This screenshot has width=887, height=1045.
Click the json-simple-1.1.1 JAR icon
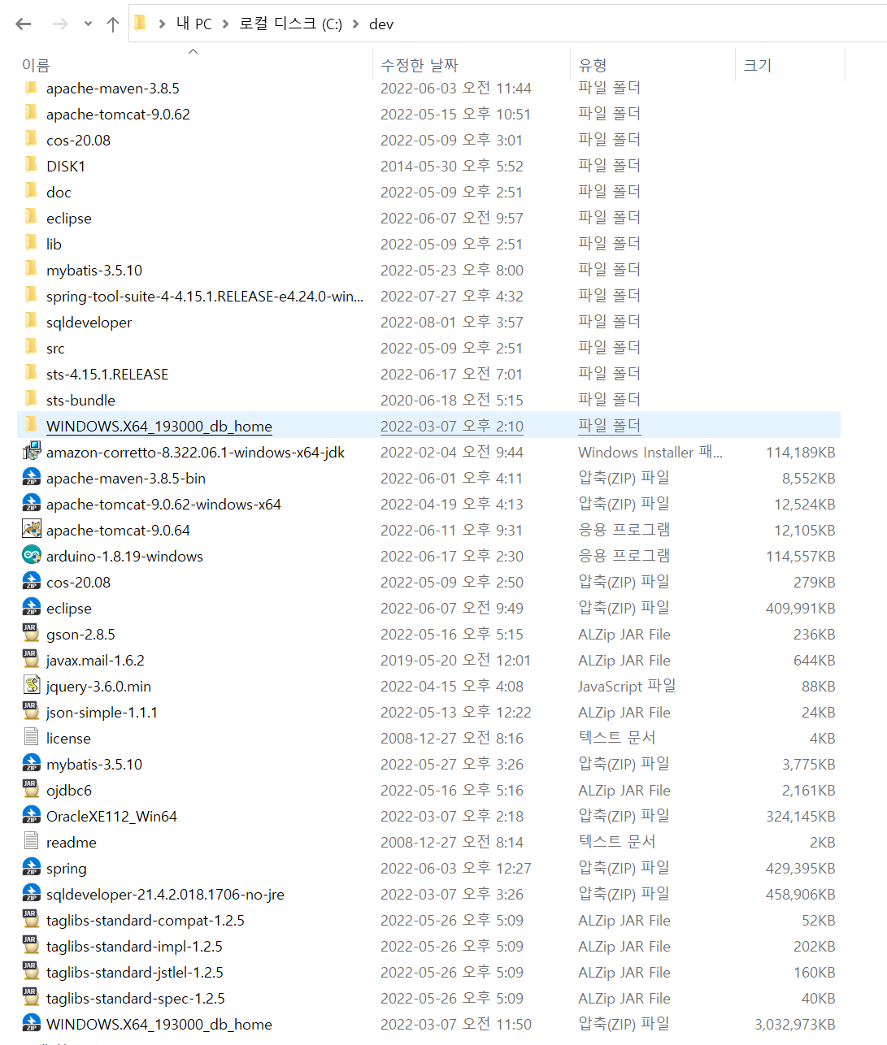pyautogui.click(x=31, y=712)
